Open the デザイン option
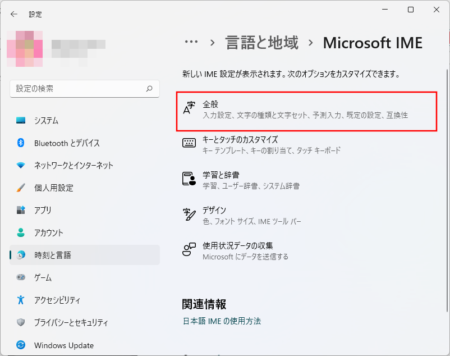The height and width of the screenshot is (356, 450). click(x=306, y=216)
